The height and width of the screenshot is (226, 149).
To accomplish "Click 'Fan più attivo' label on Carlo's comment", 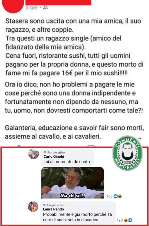I will 56,153.
